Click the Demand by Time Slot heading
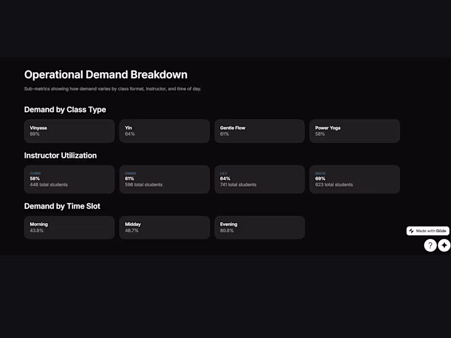Screen dimensions: 451x338 click(x=62, y=206)
